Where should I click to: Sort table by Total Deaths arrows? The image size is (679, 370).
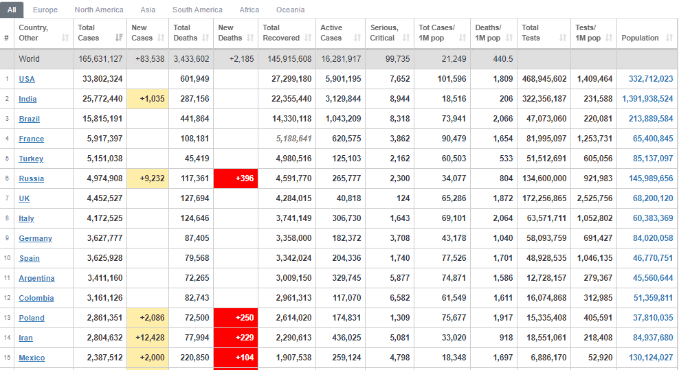tap(205, 38)
